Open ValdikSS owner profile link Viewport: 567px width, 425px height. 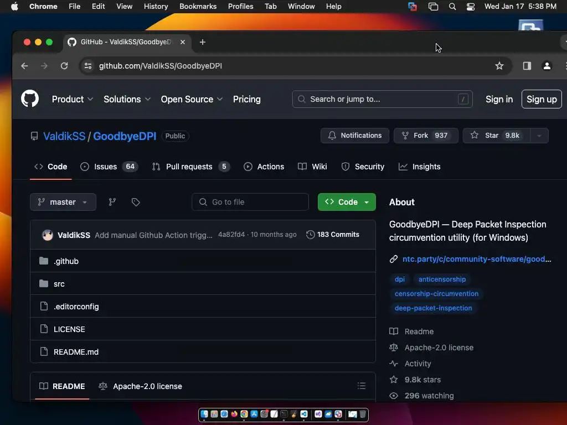[64, 136]
